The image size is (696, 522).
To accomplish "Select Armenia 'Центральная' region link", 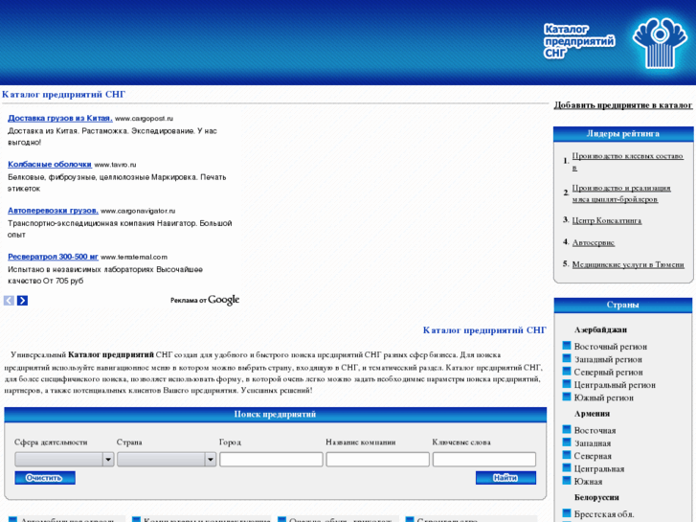I will coord(599,469).
